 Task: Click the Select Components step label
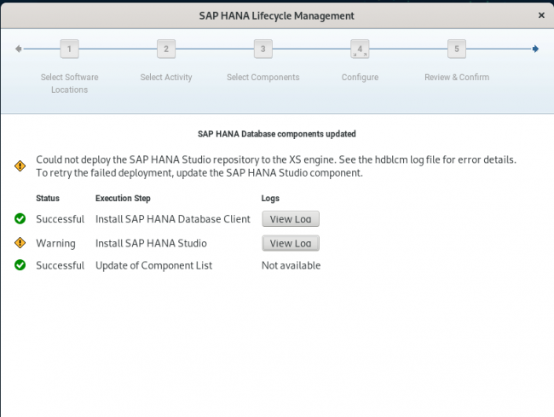coord(263,77)
